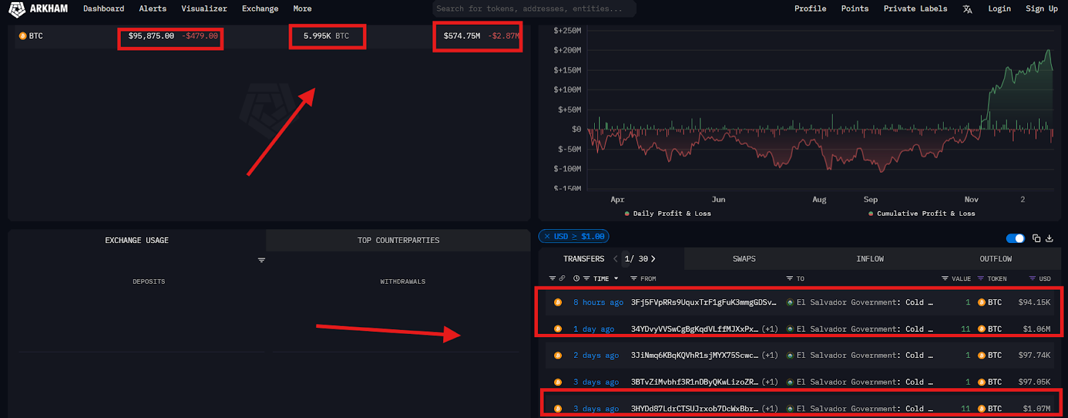Open sender address 3Fj5FVpRRs9UquxTrF1gFuK3mmgGDSv
The image size is (1068, 418).
tap(704, 302)
